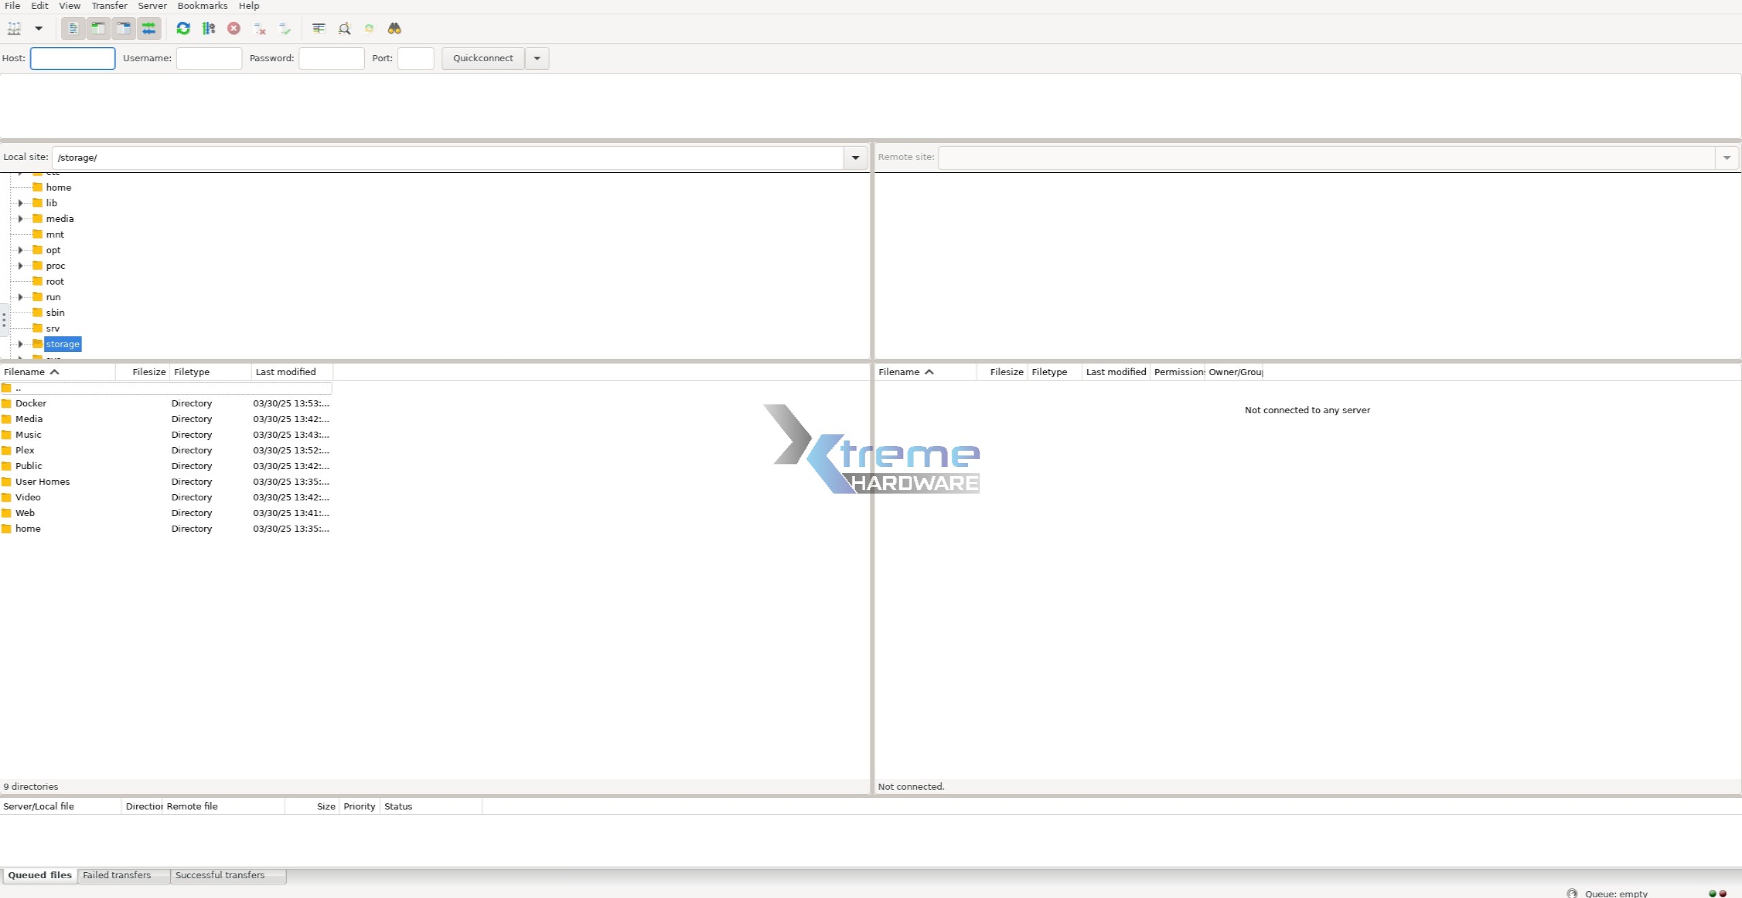This screenshot has height=898, width=1742.
Task: Toggle message log display
Action: (x=73, y=29)
